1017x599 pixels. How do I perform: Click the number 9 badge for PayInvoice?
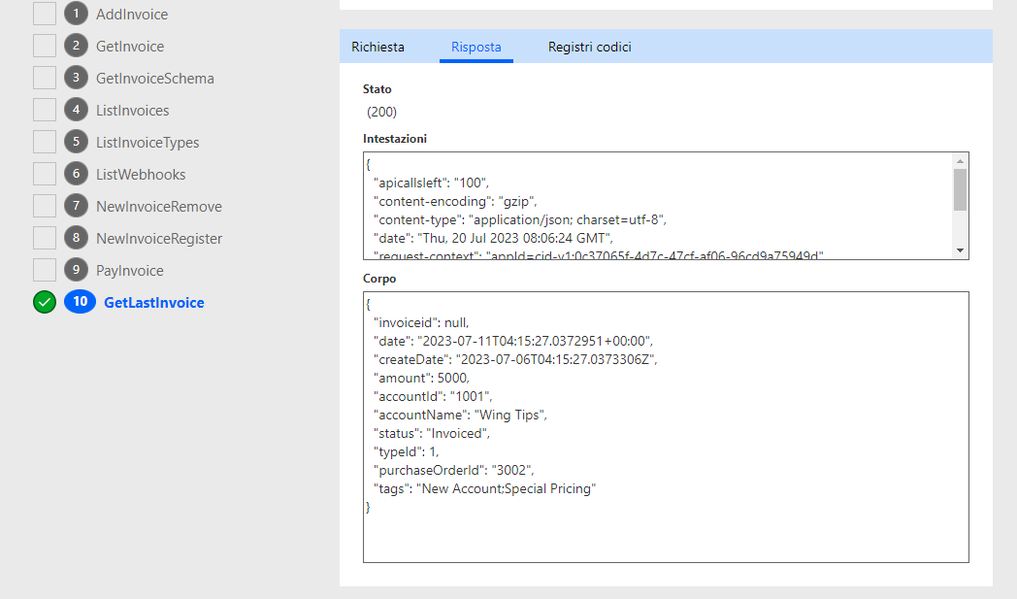point(76,271)
